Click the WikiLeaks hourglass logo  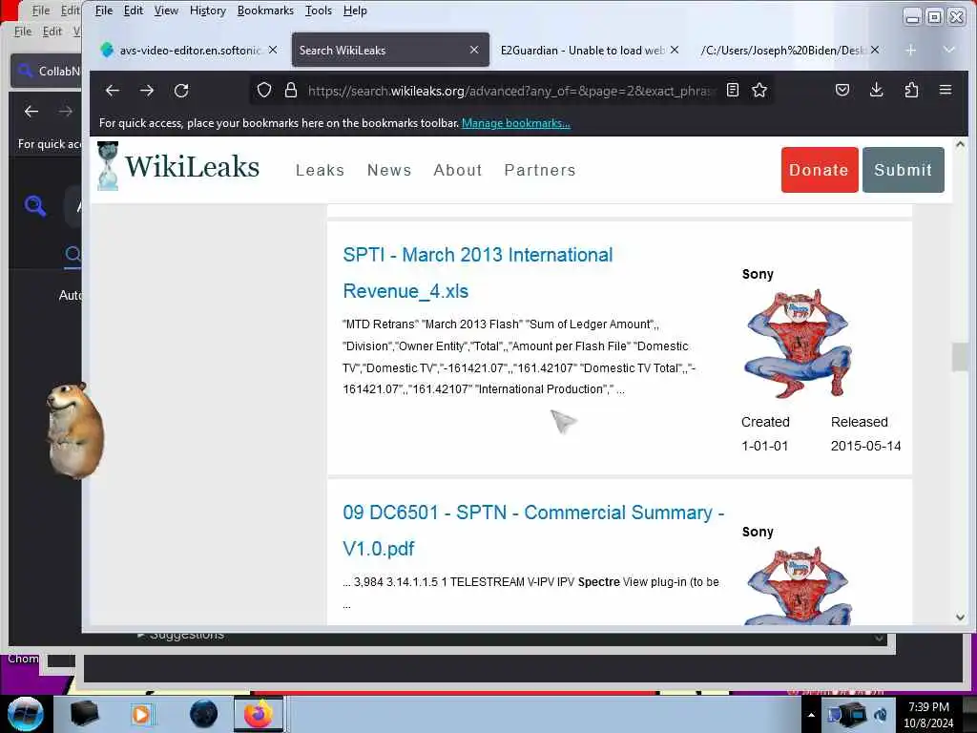click(108, 166)
